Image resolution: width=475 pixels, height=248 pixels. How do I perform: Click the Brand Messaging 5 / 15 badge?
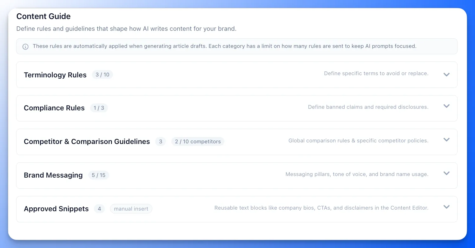pos(99,175)
